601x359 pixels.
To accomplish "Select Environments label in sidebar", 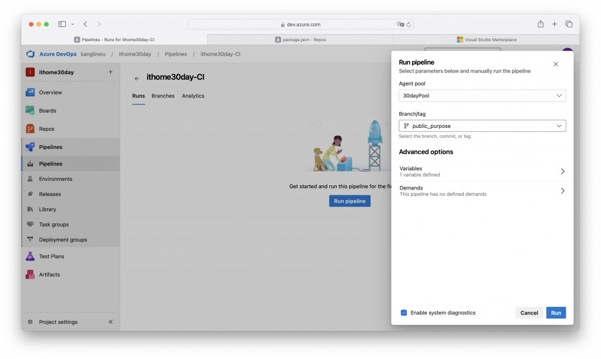I will point(56,179).
